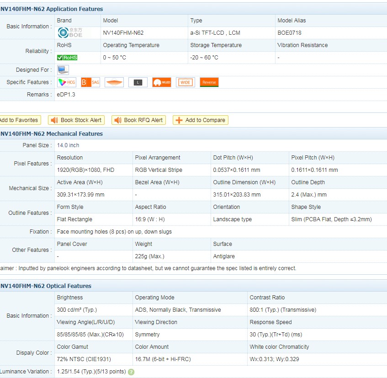Click the color gamut 72% NTSC value

click(84, 359)
